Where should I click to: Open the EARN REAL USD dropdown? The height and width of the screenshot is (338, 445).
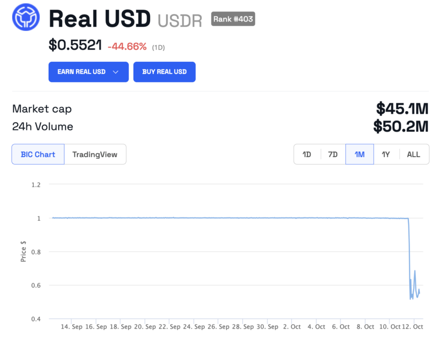(88, 72)
